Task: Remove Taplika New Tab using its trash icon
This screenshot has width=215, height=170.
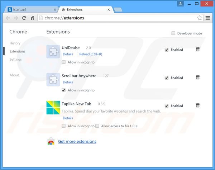Action: coord(197,105)
